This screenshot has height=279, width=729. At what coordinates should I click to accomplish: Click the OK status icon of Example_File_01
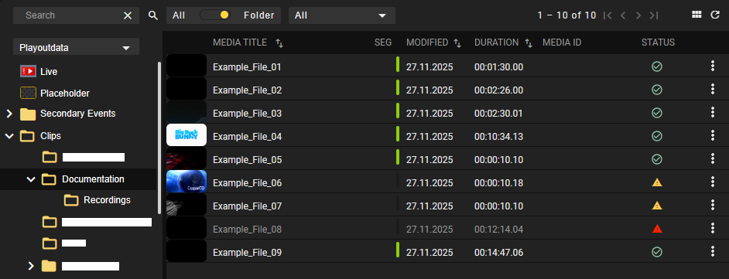coord(657,66)
